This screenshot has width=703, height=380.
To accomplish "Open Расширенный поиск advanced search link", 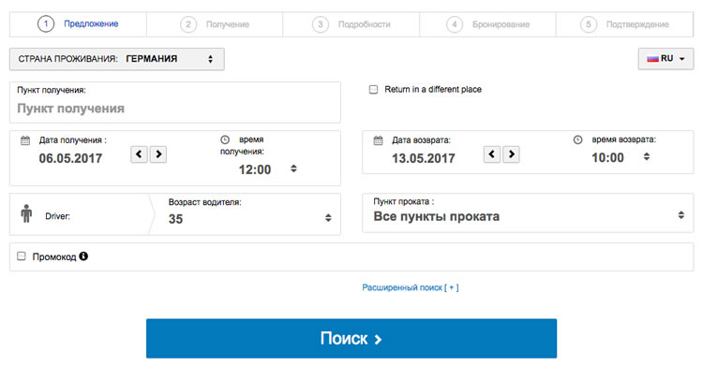I will click(x=410, y=287).
